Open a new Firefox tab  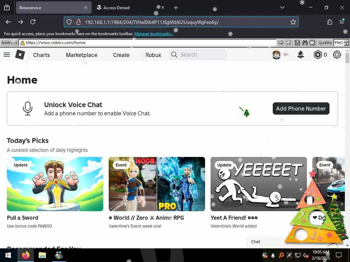176,8
